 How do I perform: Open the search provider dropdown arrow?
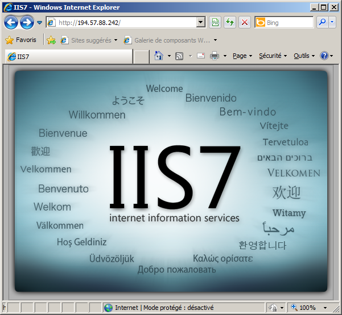click(332, 23)
